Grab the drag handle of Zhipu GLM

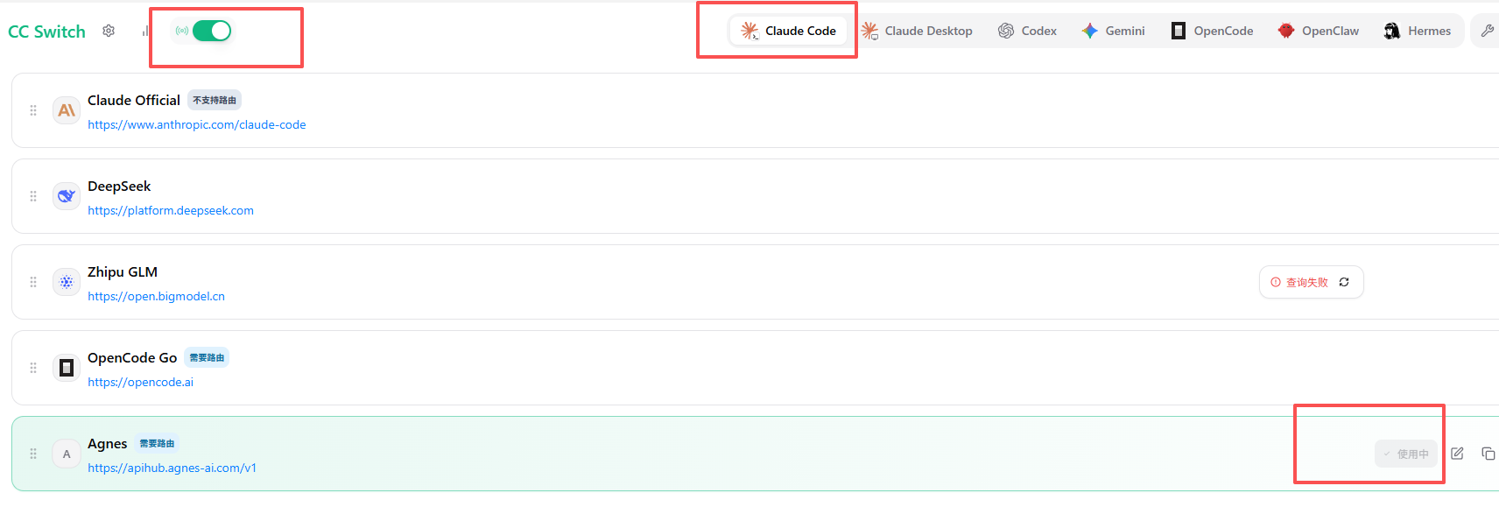point(33,282)
